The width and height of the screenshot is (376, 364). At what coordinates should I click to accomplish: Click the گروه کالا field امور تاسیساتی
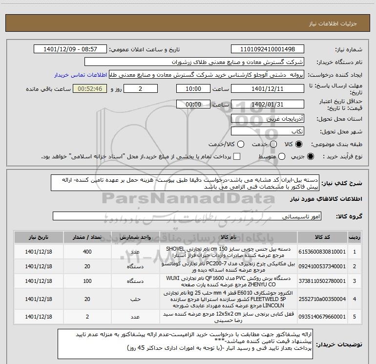[x=187, y=216]
